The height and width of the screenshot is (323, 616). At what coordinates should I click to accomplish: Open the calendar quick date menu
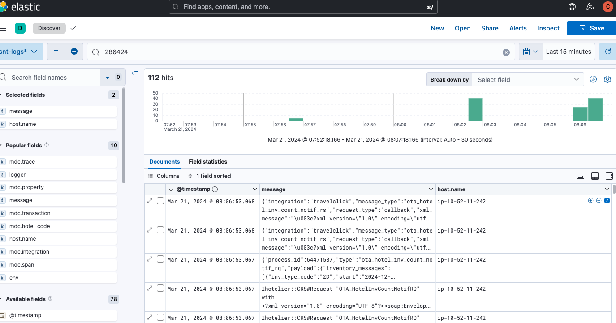click(530, 52)
